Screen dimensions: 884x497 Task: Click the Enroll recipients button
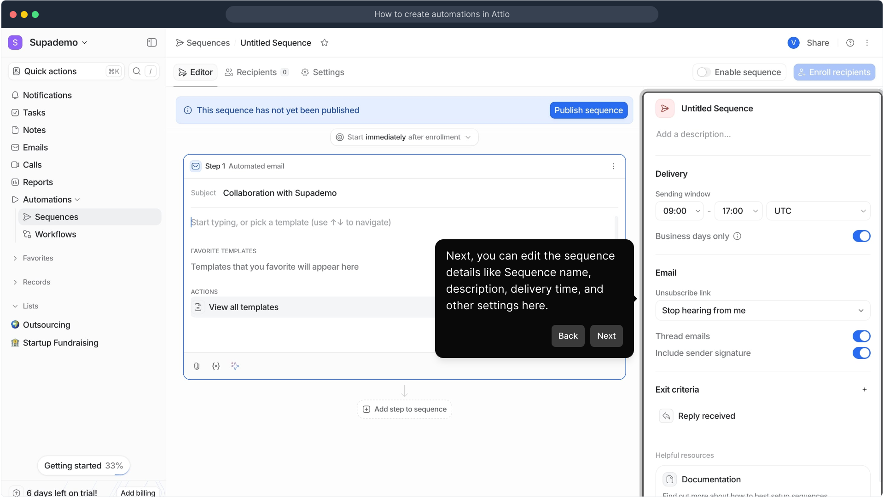pos(834,72)
